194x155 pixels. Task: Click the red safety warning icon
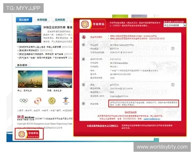click(x=84, y=37)
